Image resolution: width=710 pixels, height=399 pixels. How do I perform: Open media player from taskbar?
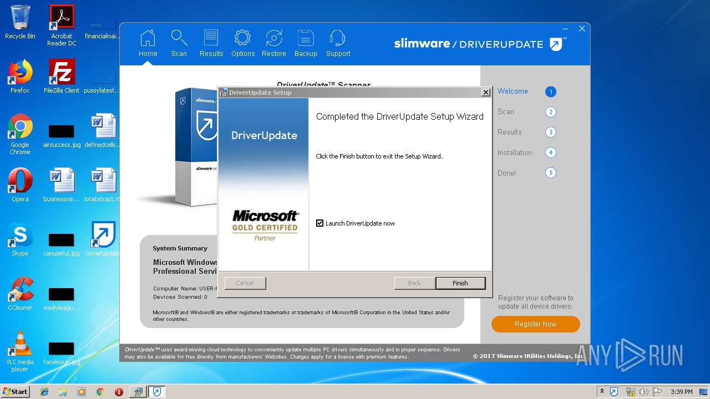tap(81, 392)
